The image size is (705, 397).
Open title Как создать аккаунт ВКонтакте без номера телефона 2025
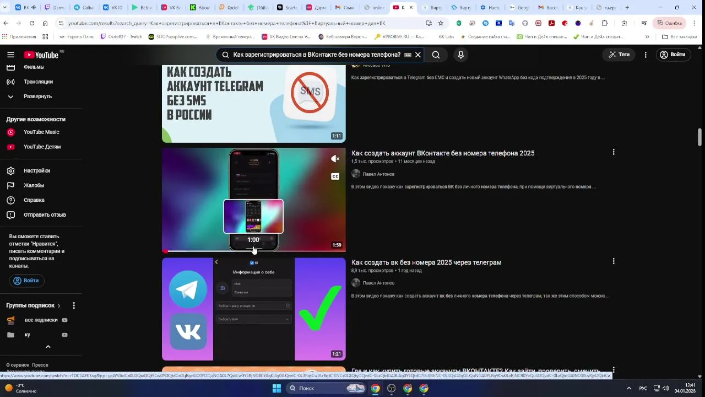click(443, 153)
